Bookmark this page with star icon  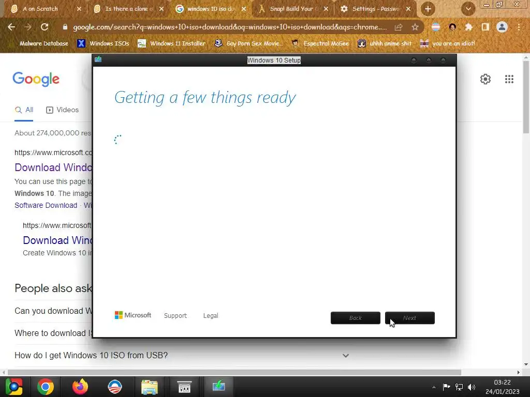click(x=415, y=27)
